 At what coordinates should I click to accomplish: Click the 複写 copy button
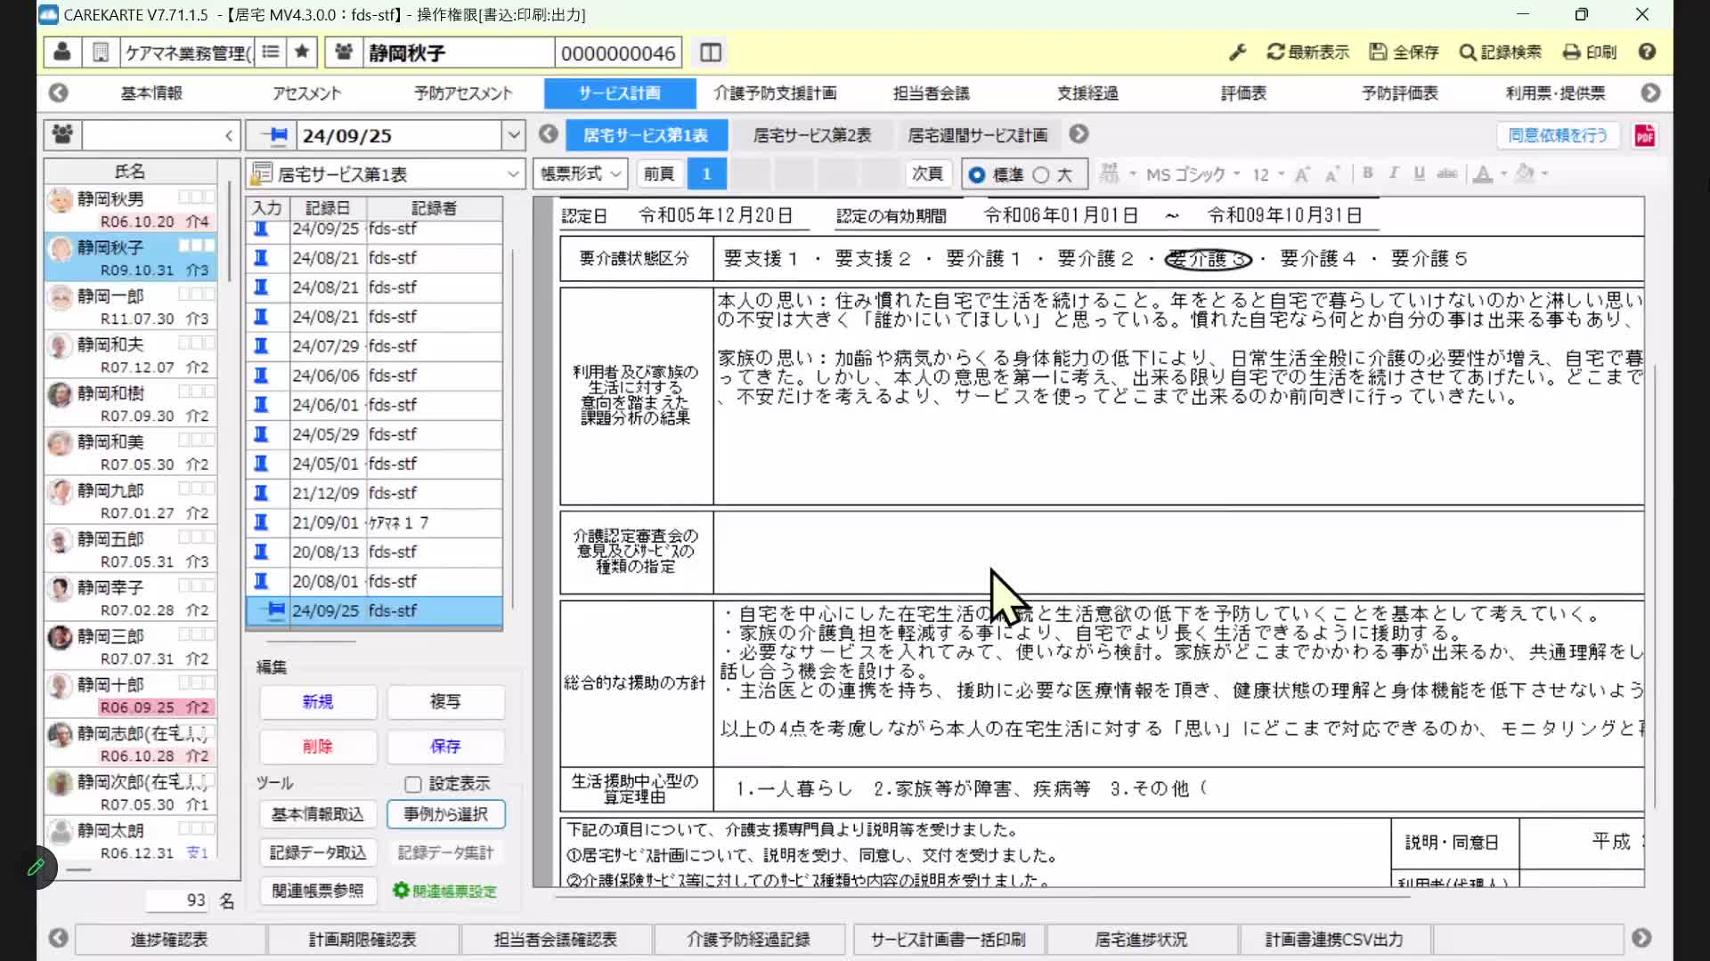(445, 702)
